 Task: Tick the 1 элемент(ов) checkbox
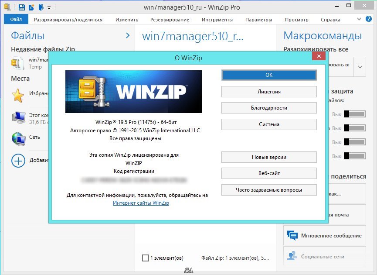pos(146,258)
